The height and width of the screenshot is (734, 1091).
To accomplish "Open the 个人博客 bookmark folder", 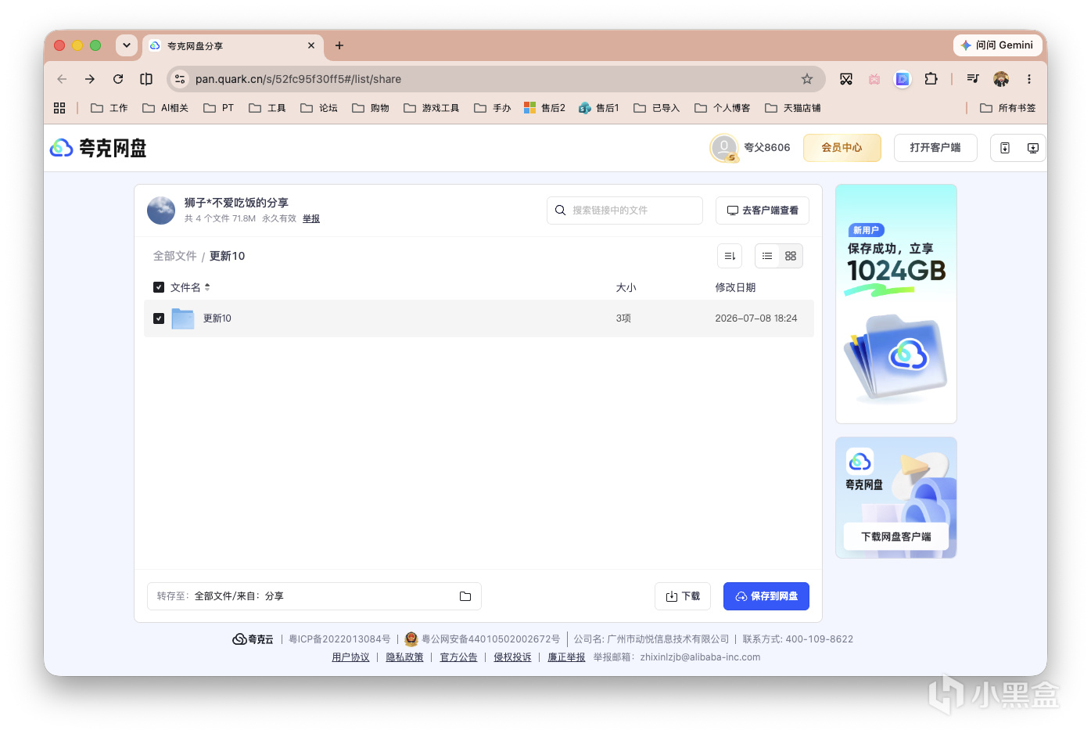I will point(723,108).
